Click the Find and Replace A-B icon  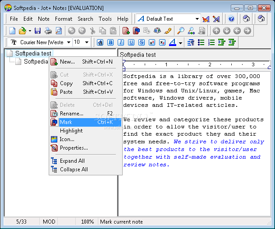(x=191, y=31)
